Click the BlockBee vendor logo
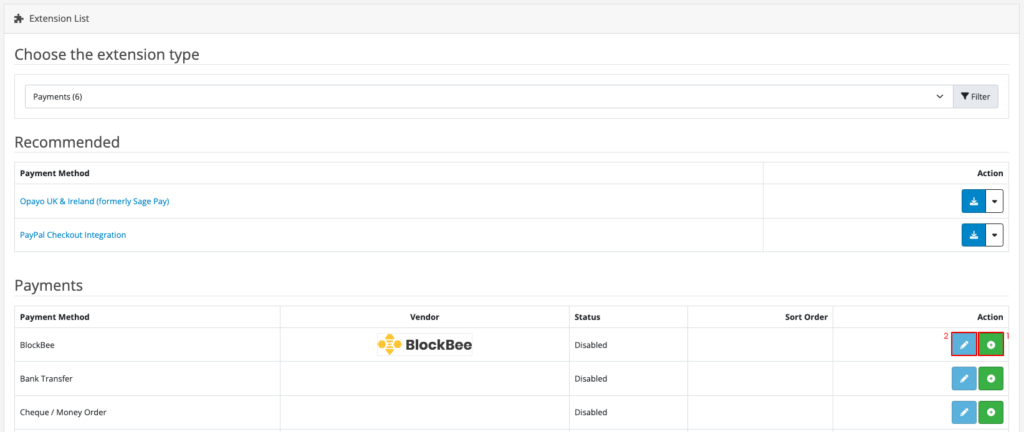 (x=424, y=344)
